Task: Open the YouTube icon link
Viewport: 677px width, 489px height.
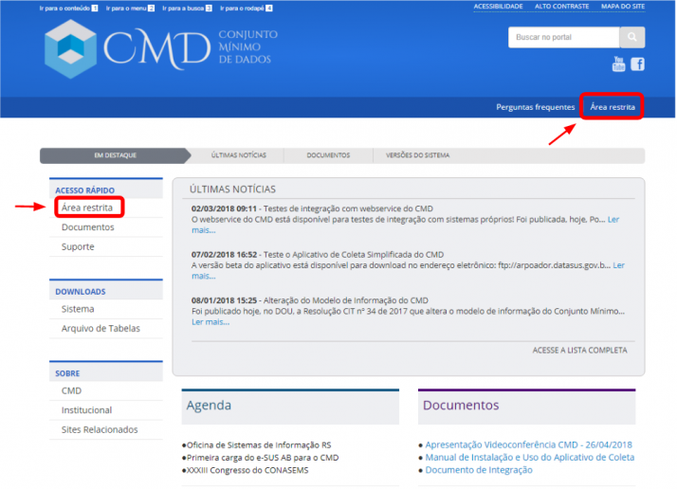Action: 619,64
